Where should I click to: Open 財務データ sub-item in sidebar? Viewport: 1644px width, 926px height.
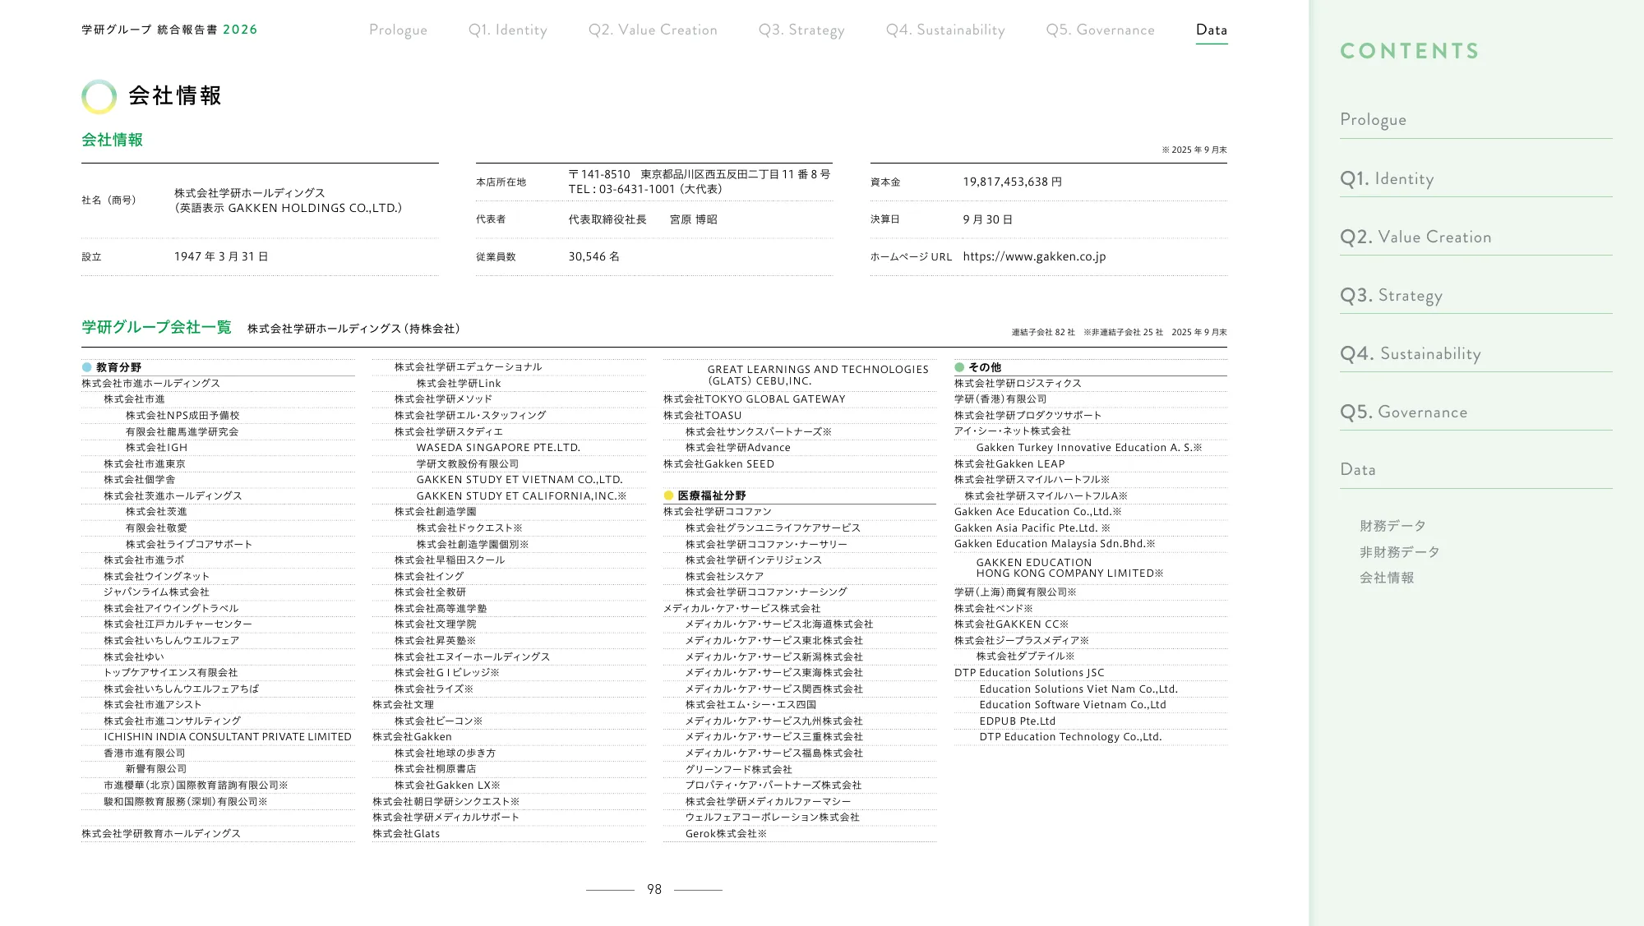click(1392, 526)
